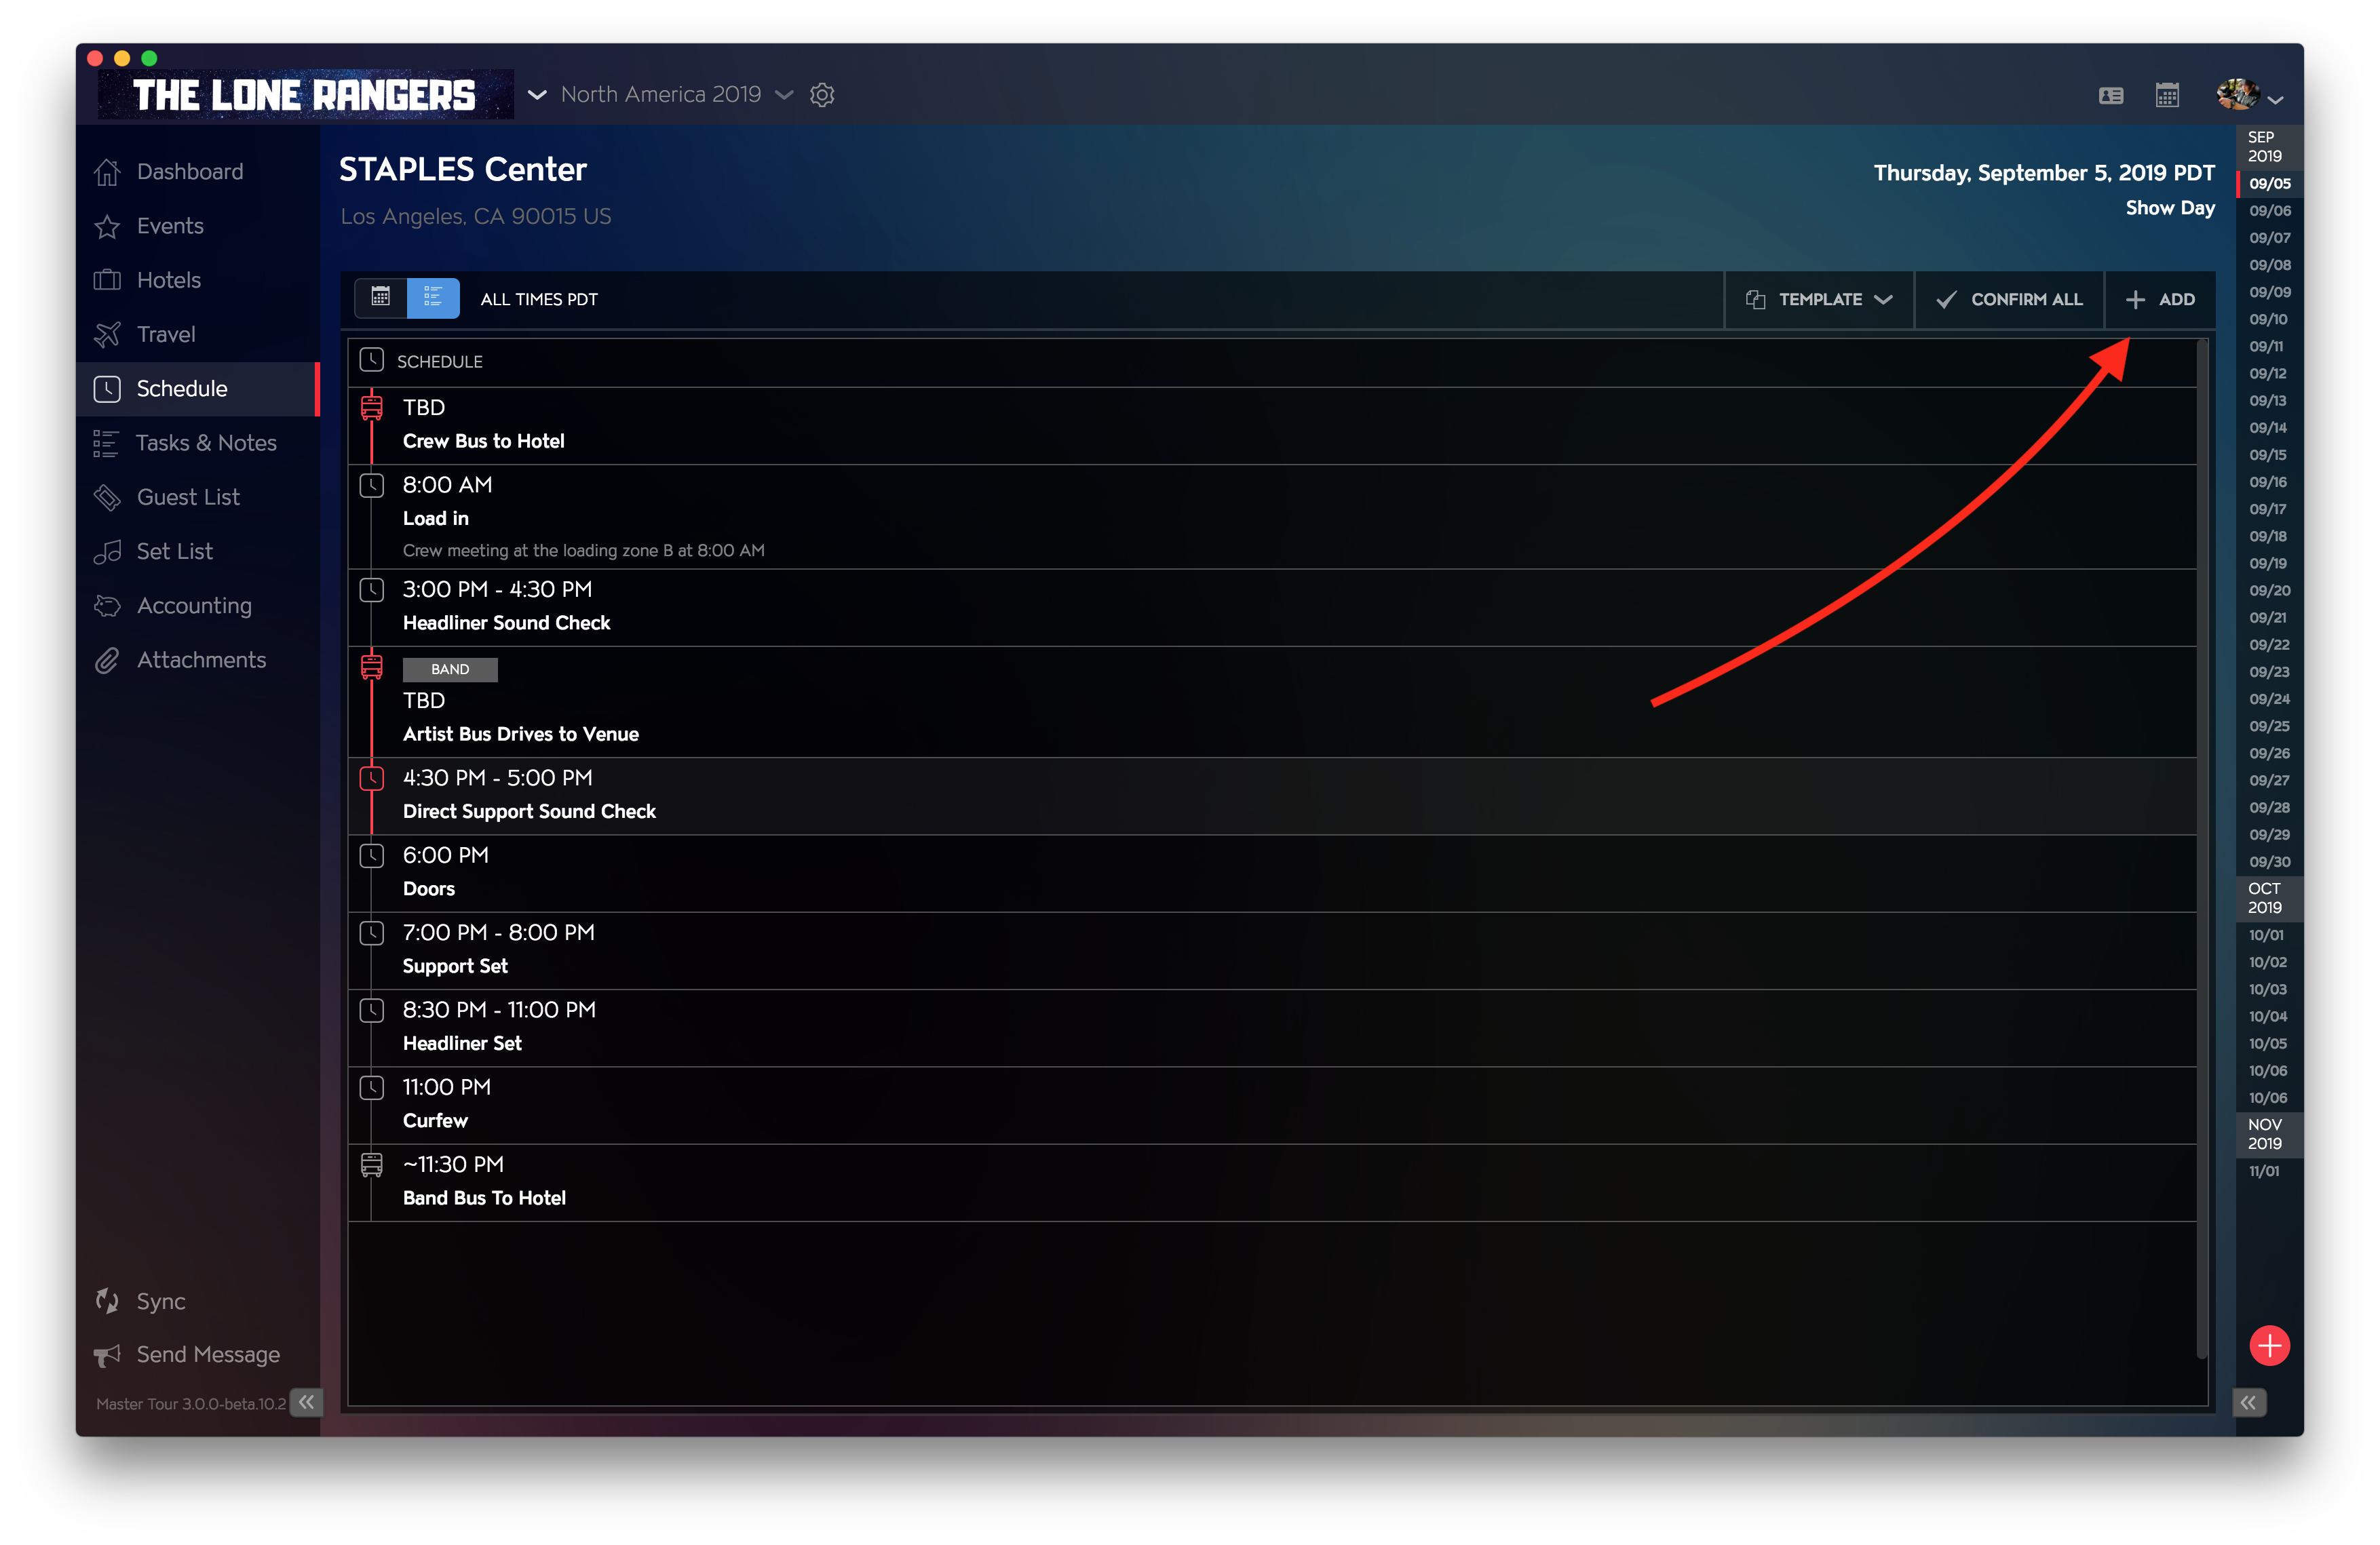The width and height of the screenshot is (2380, 1545).
Task: Click bus icon of Artist Bus Drives to Venue
Action: click(x=372, y=667)
